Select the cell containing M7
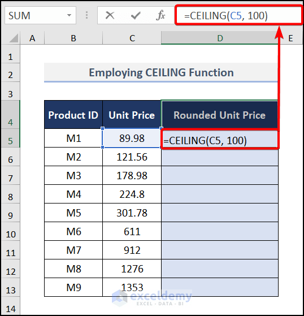 coord(73,250)
